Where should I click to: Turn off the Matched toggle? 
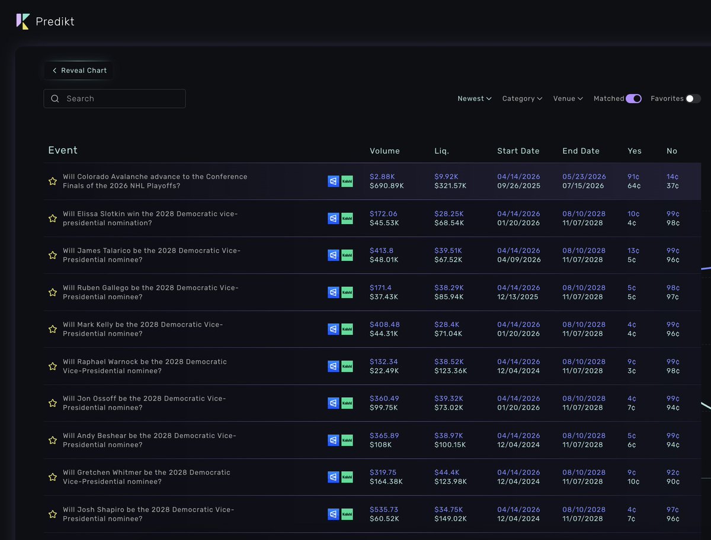(633, 99)
